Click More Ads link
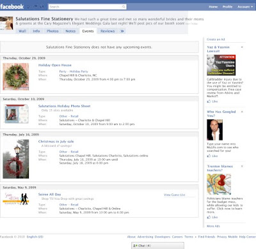This screenshot has width=256, height=249. 213,226
